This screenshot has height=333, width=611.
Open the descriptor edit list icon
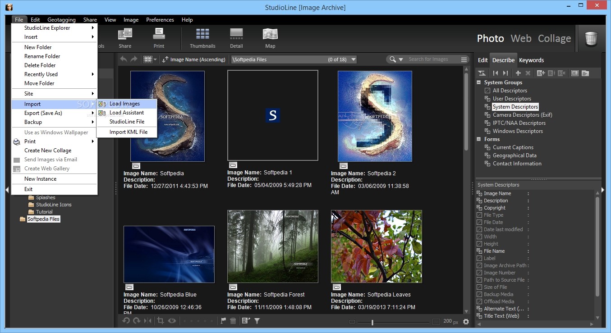click(246, 321)
